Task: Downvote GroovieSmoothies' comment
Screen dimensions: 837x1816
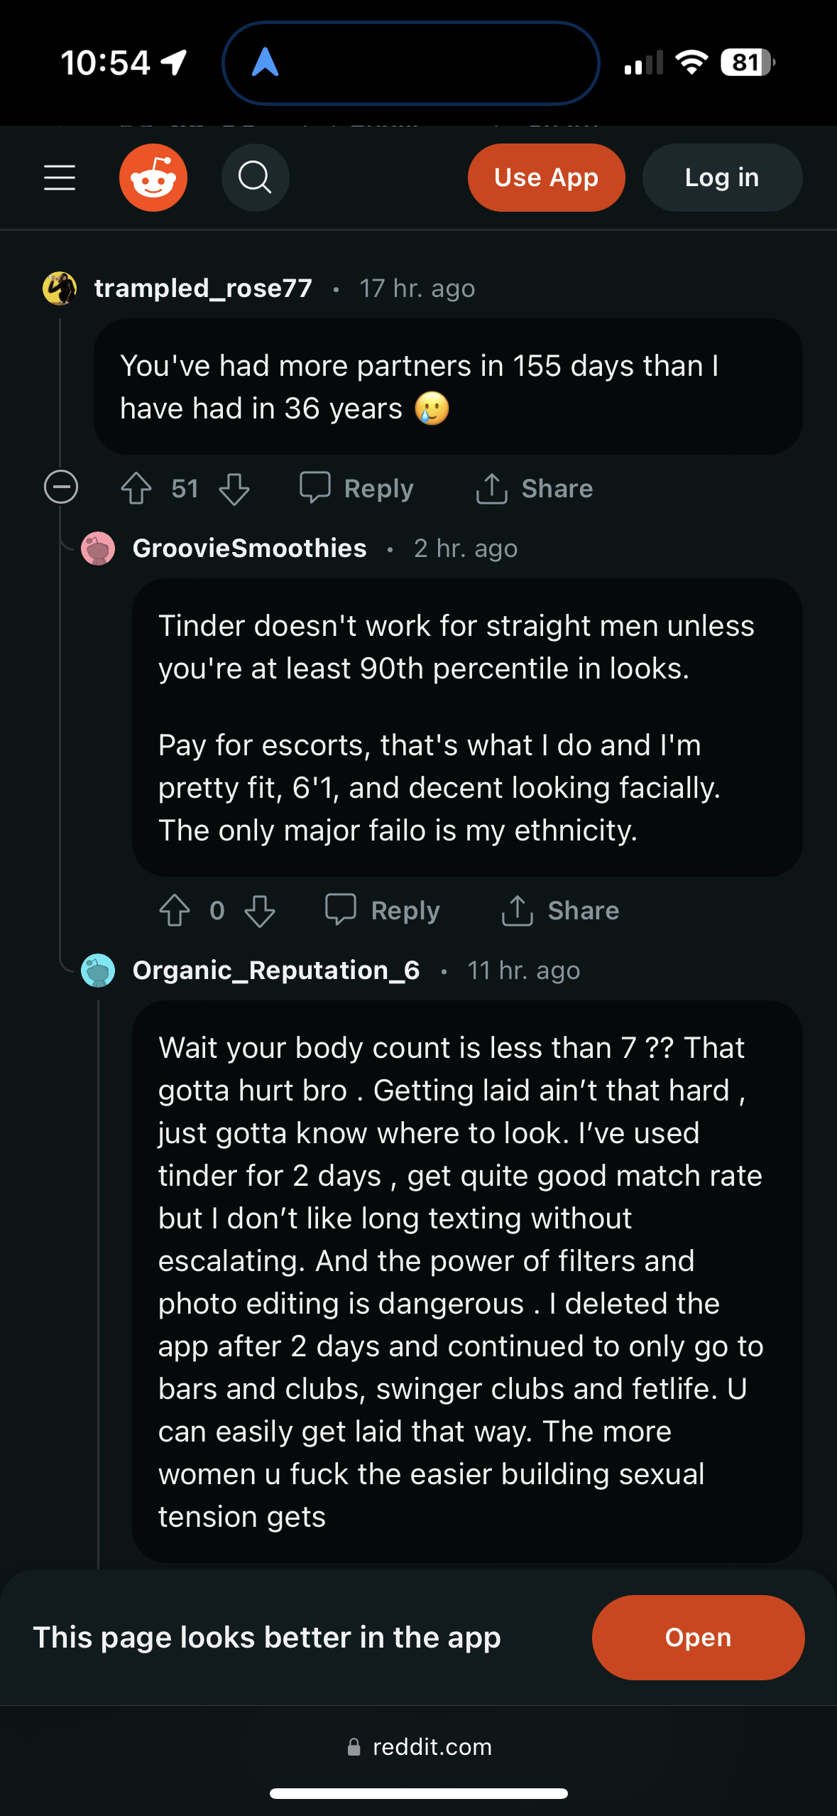Action: [259, 911]
